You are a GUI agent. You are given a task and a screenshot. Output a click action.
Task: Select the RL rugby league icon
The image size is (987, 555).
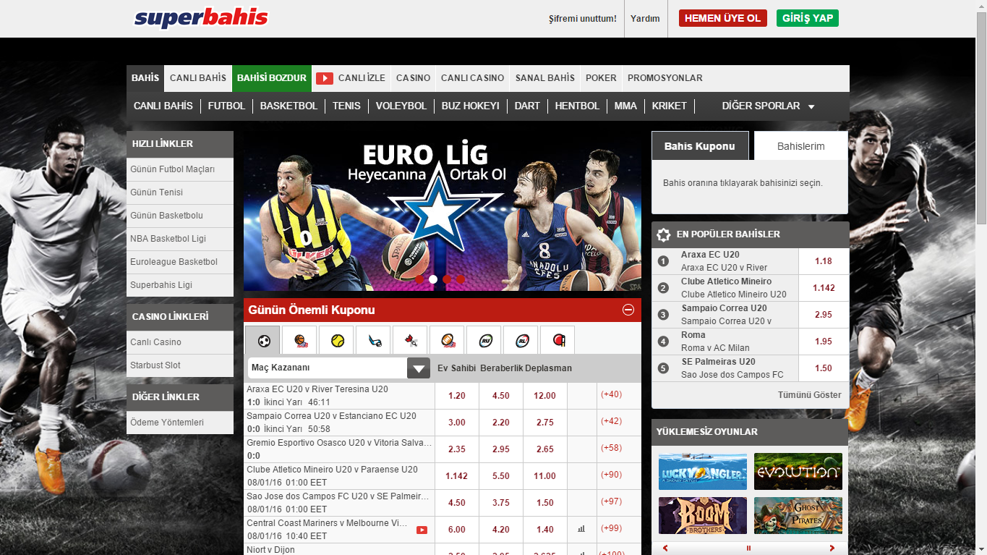[521, 339]
